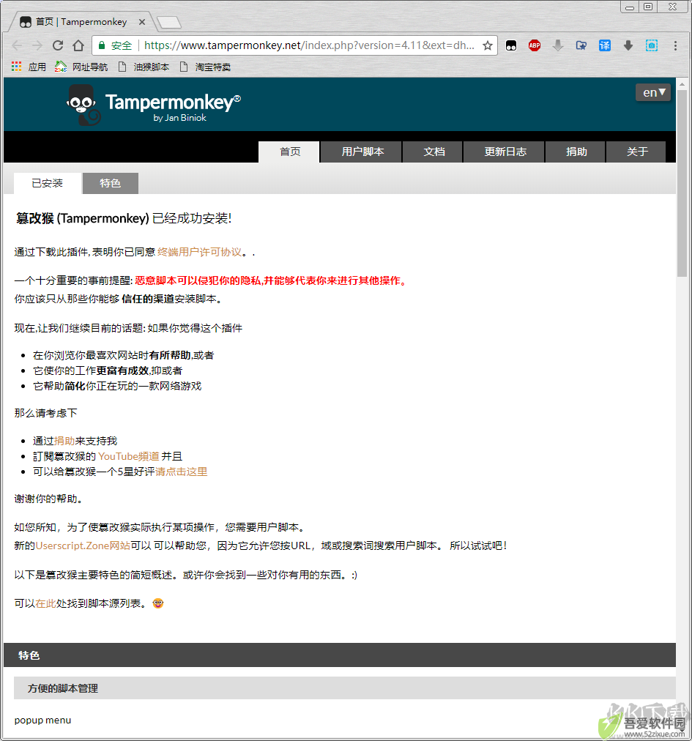Open the 应用 apps grid bookmark
This screenshot has width=692, height=741.
coord(29,67)
